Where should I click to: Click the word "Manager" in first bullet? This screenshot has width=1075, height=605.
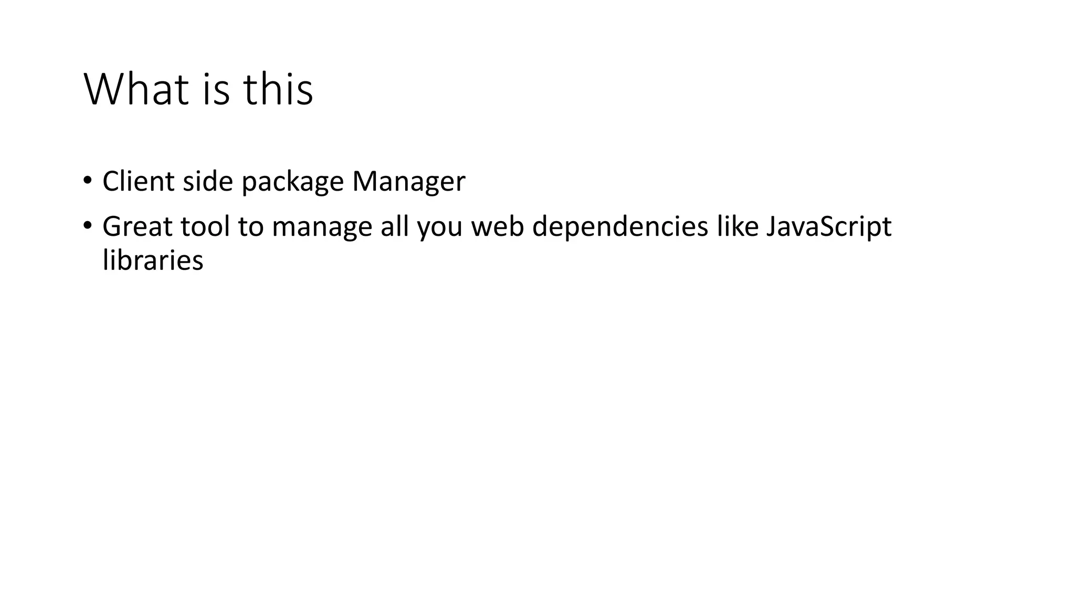[408, 183]
